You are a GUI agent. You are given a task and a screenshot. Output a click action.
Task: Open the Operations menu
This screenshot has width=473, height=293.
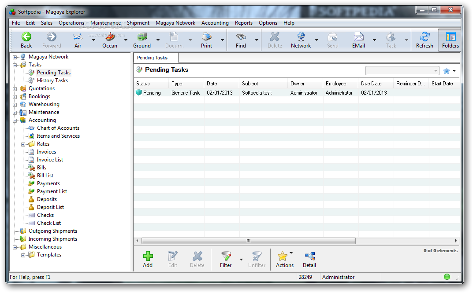[71, 23]
